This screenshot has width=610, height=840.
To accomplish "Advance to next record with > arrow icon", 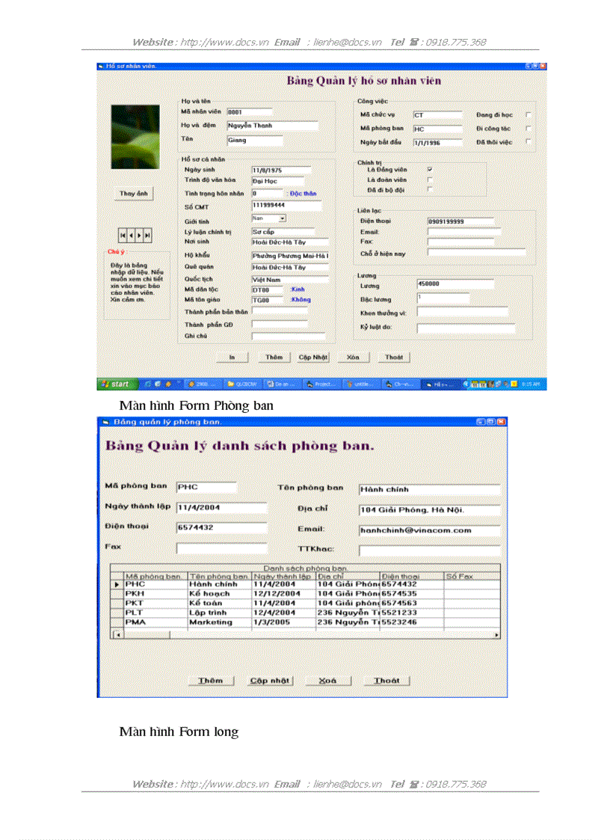I will [141, 234].
